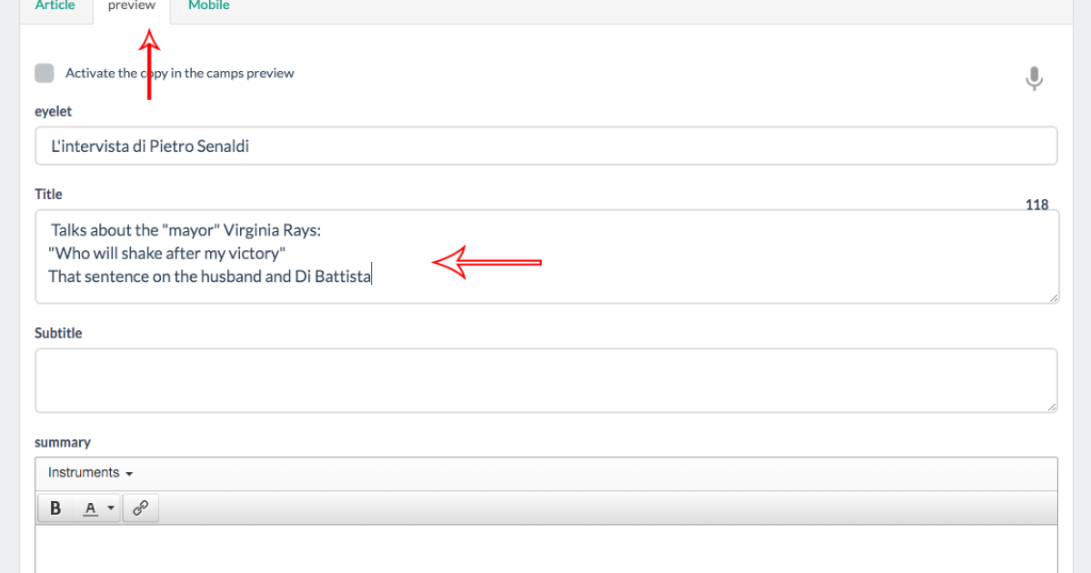Open the Mobile tab
Viewport: 1091px width, 573px height.
click(x=208, y=5)
